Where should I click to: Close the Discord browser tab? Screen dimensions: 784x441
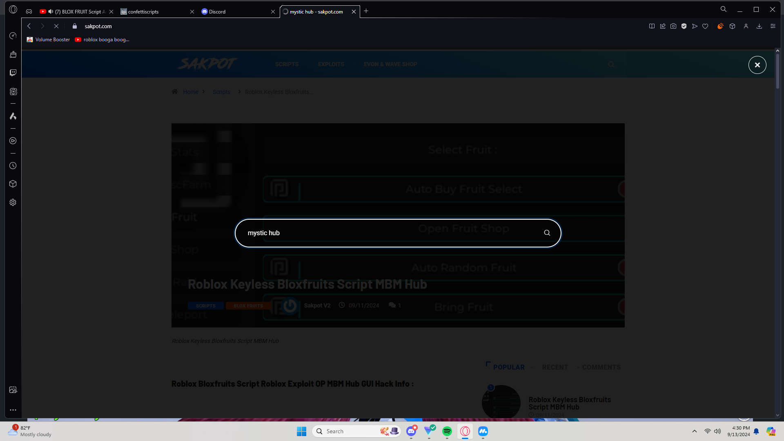coord(273,12)
